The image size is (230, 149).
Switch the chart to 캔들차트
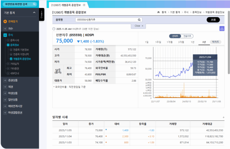[187, 36]
